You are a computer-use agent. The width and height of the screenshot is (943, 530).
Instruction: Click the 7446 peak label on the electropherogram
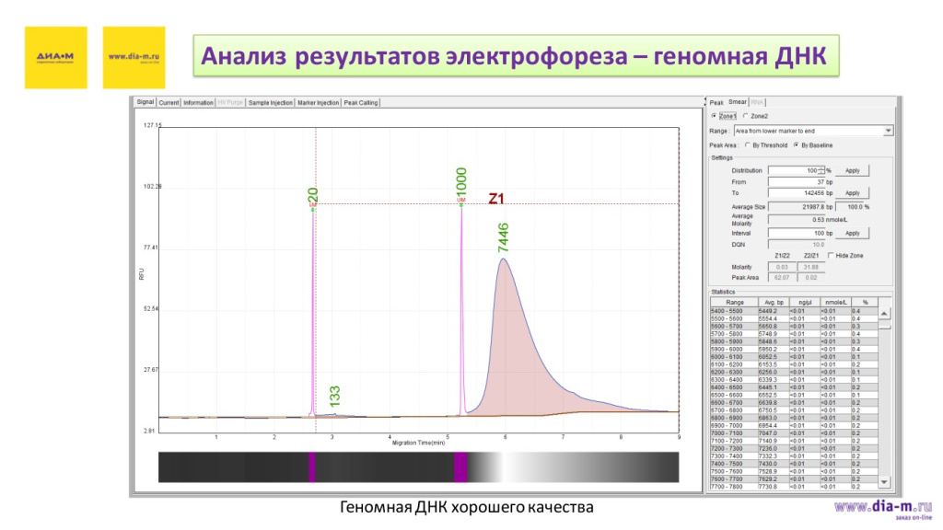pos(503,237)
